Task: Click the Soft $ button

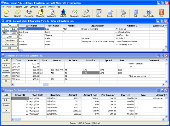Action: point(6,76)
